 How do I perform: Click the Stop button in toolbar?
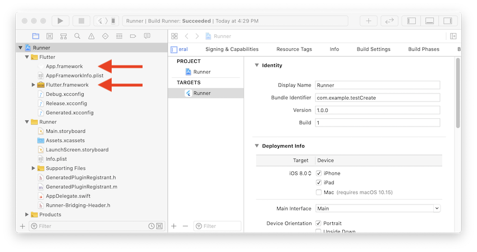click(x=81, y=21)
